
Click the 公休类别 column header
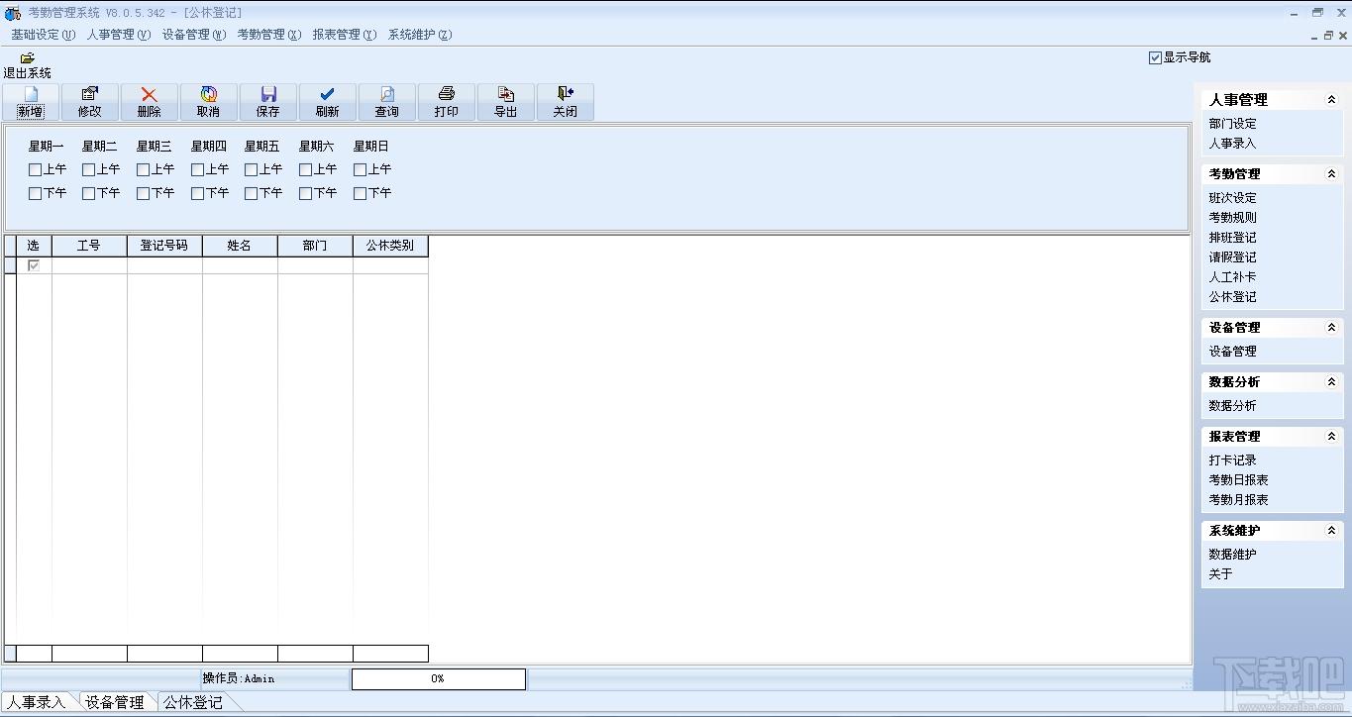click(390, 246)
